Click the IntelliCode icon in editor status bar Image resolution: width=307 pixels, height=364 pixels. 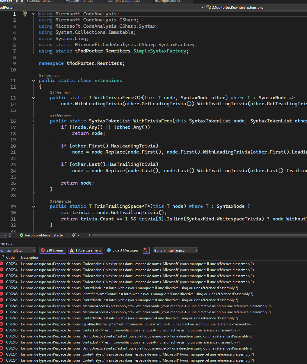click(10, 235)
